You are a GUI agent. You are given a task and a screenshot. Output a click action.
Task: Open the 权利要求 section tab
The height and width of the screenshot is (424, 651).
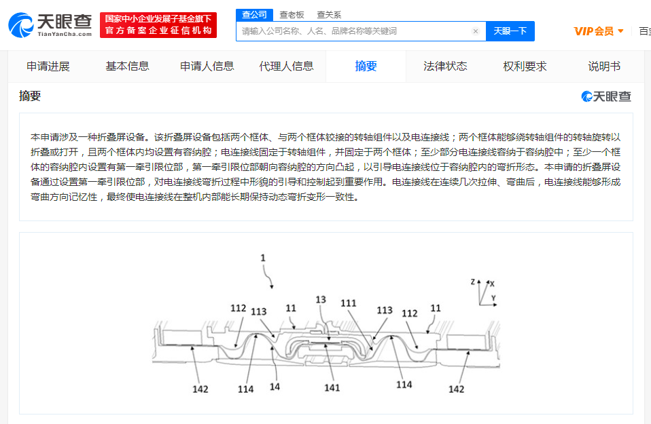[x=525, y=66]
